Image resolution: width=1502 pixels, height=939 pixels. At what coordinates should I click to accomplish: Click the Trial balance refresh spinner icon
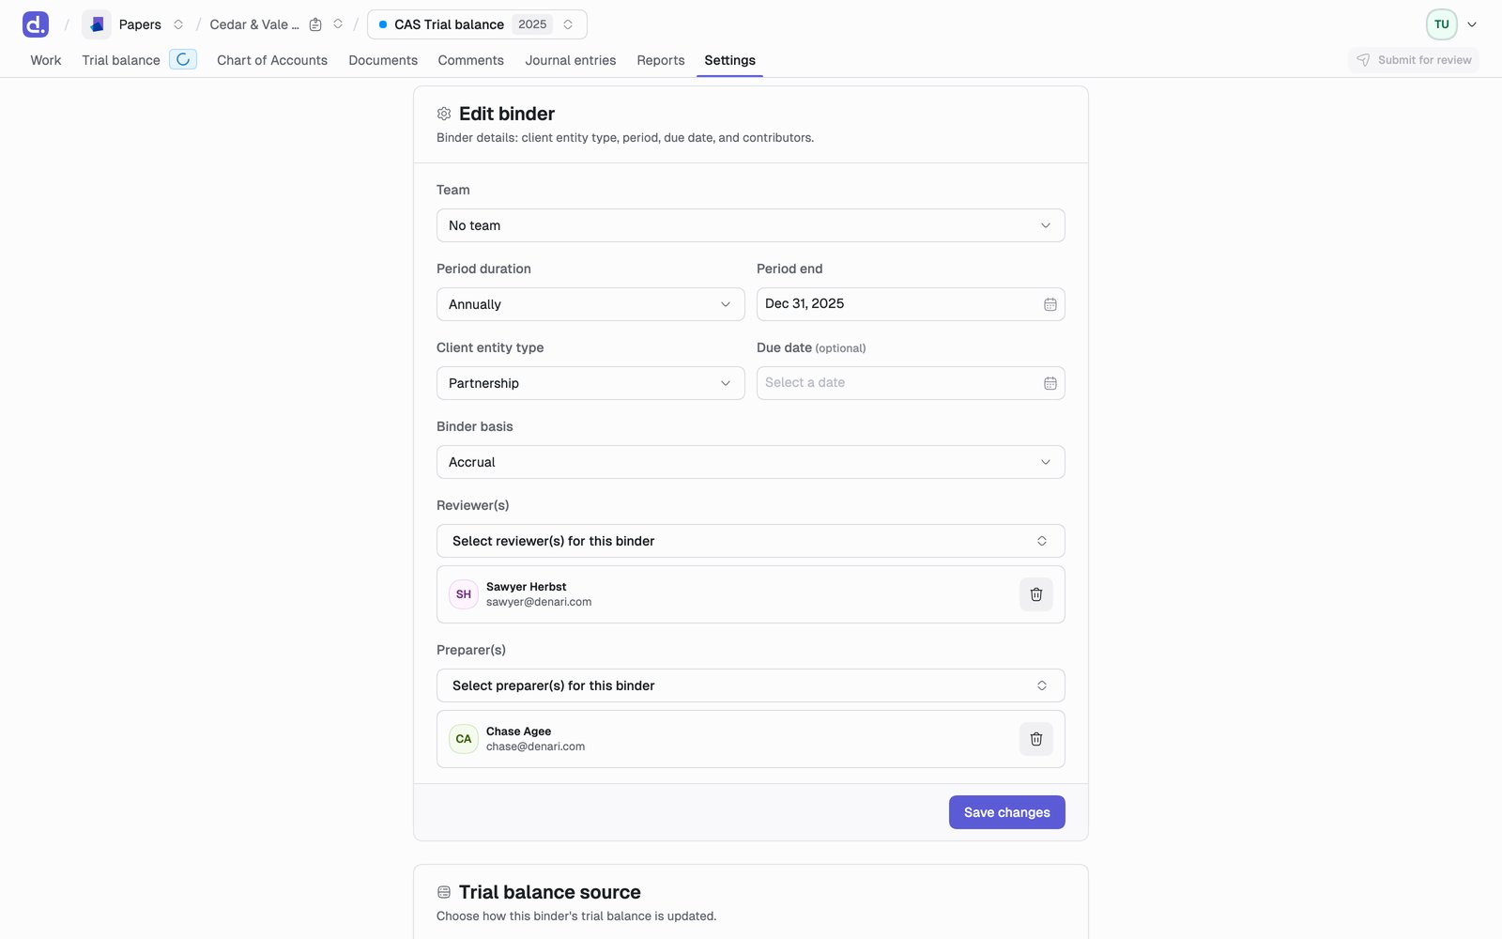point(183,59)
